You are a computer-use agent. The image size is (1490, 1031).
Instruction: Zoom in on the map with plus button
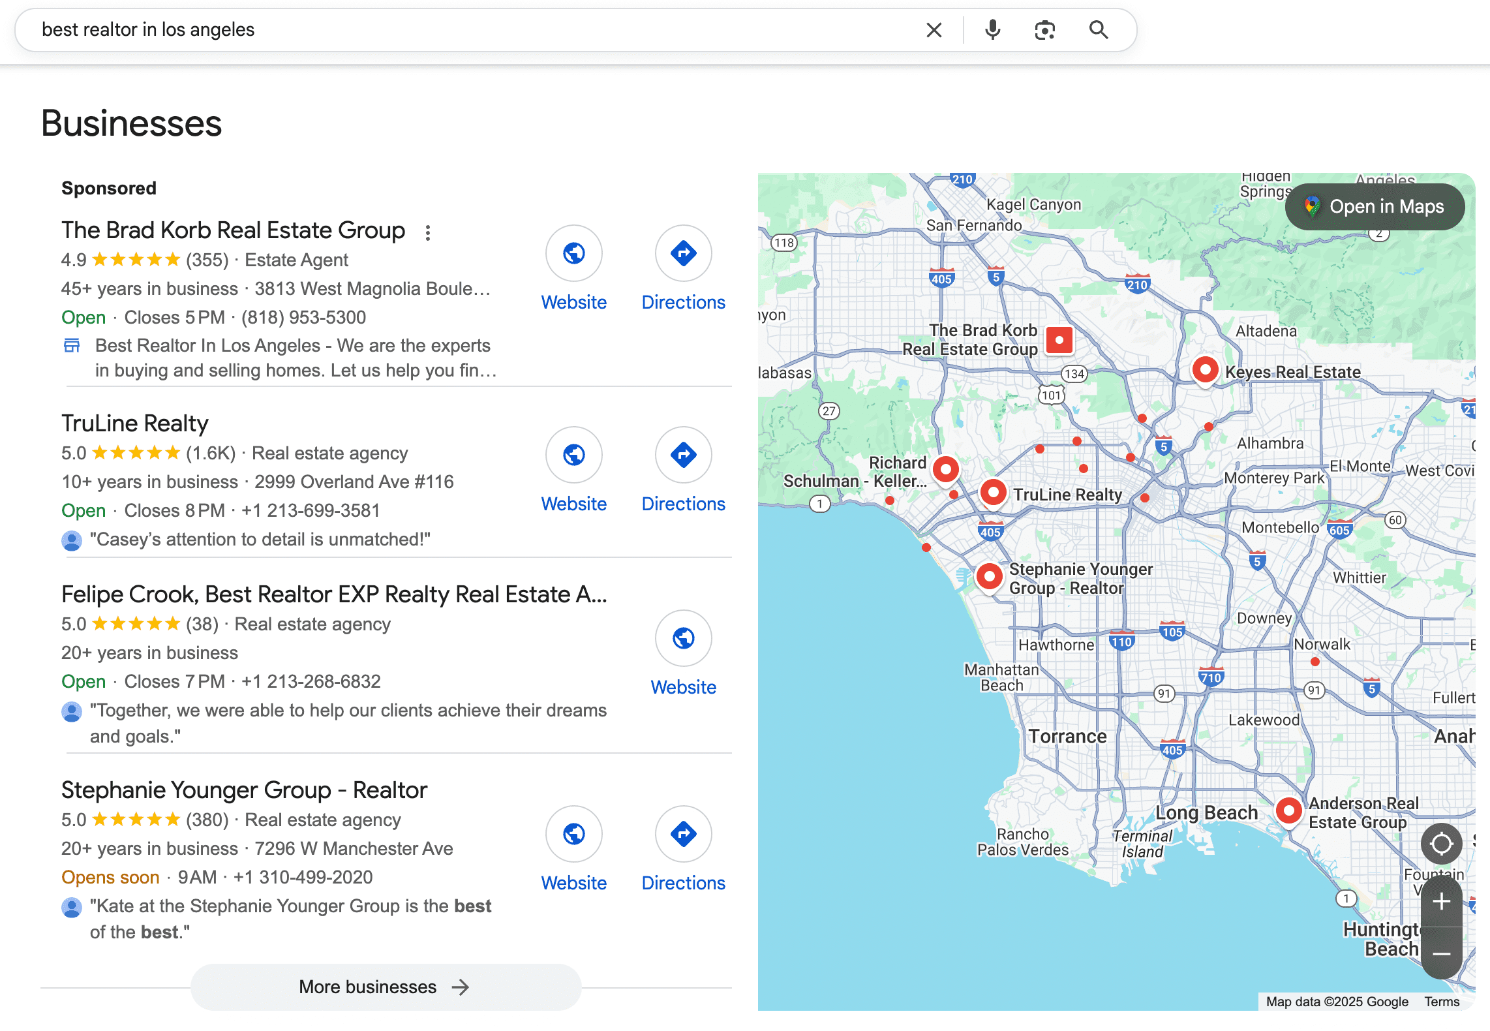coord(1441,902)
